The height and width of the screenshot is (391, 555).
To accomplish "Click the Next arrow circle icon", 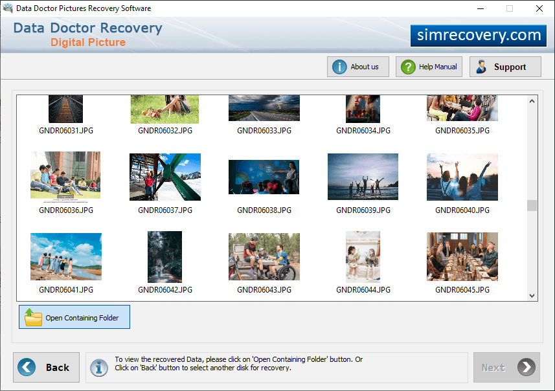I will pyautogui.click(x=527, y=367).
